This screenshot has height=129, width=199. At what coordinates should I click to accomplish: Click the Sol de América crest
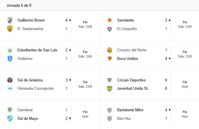(x=10, y=80)
